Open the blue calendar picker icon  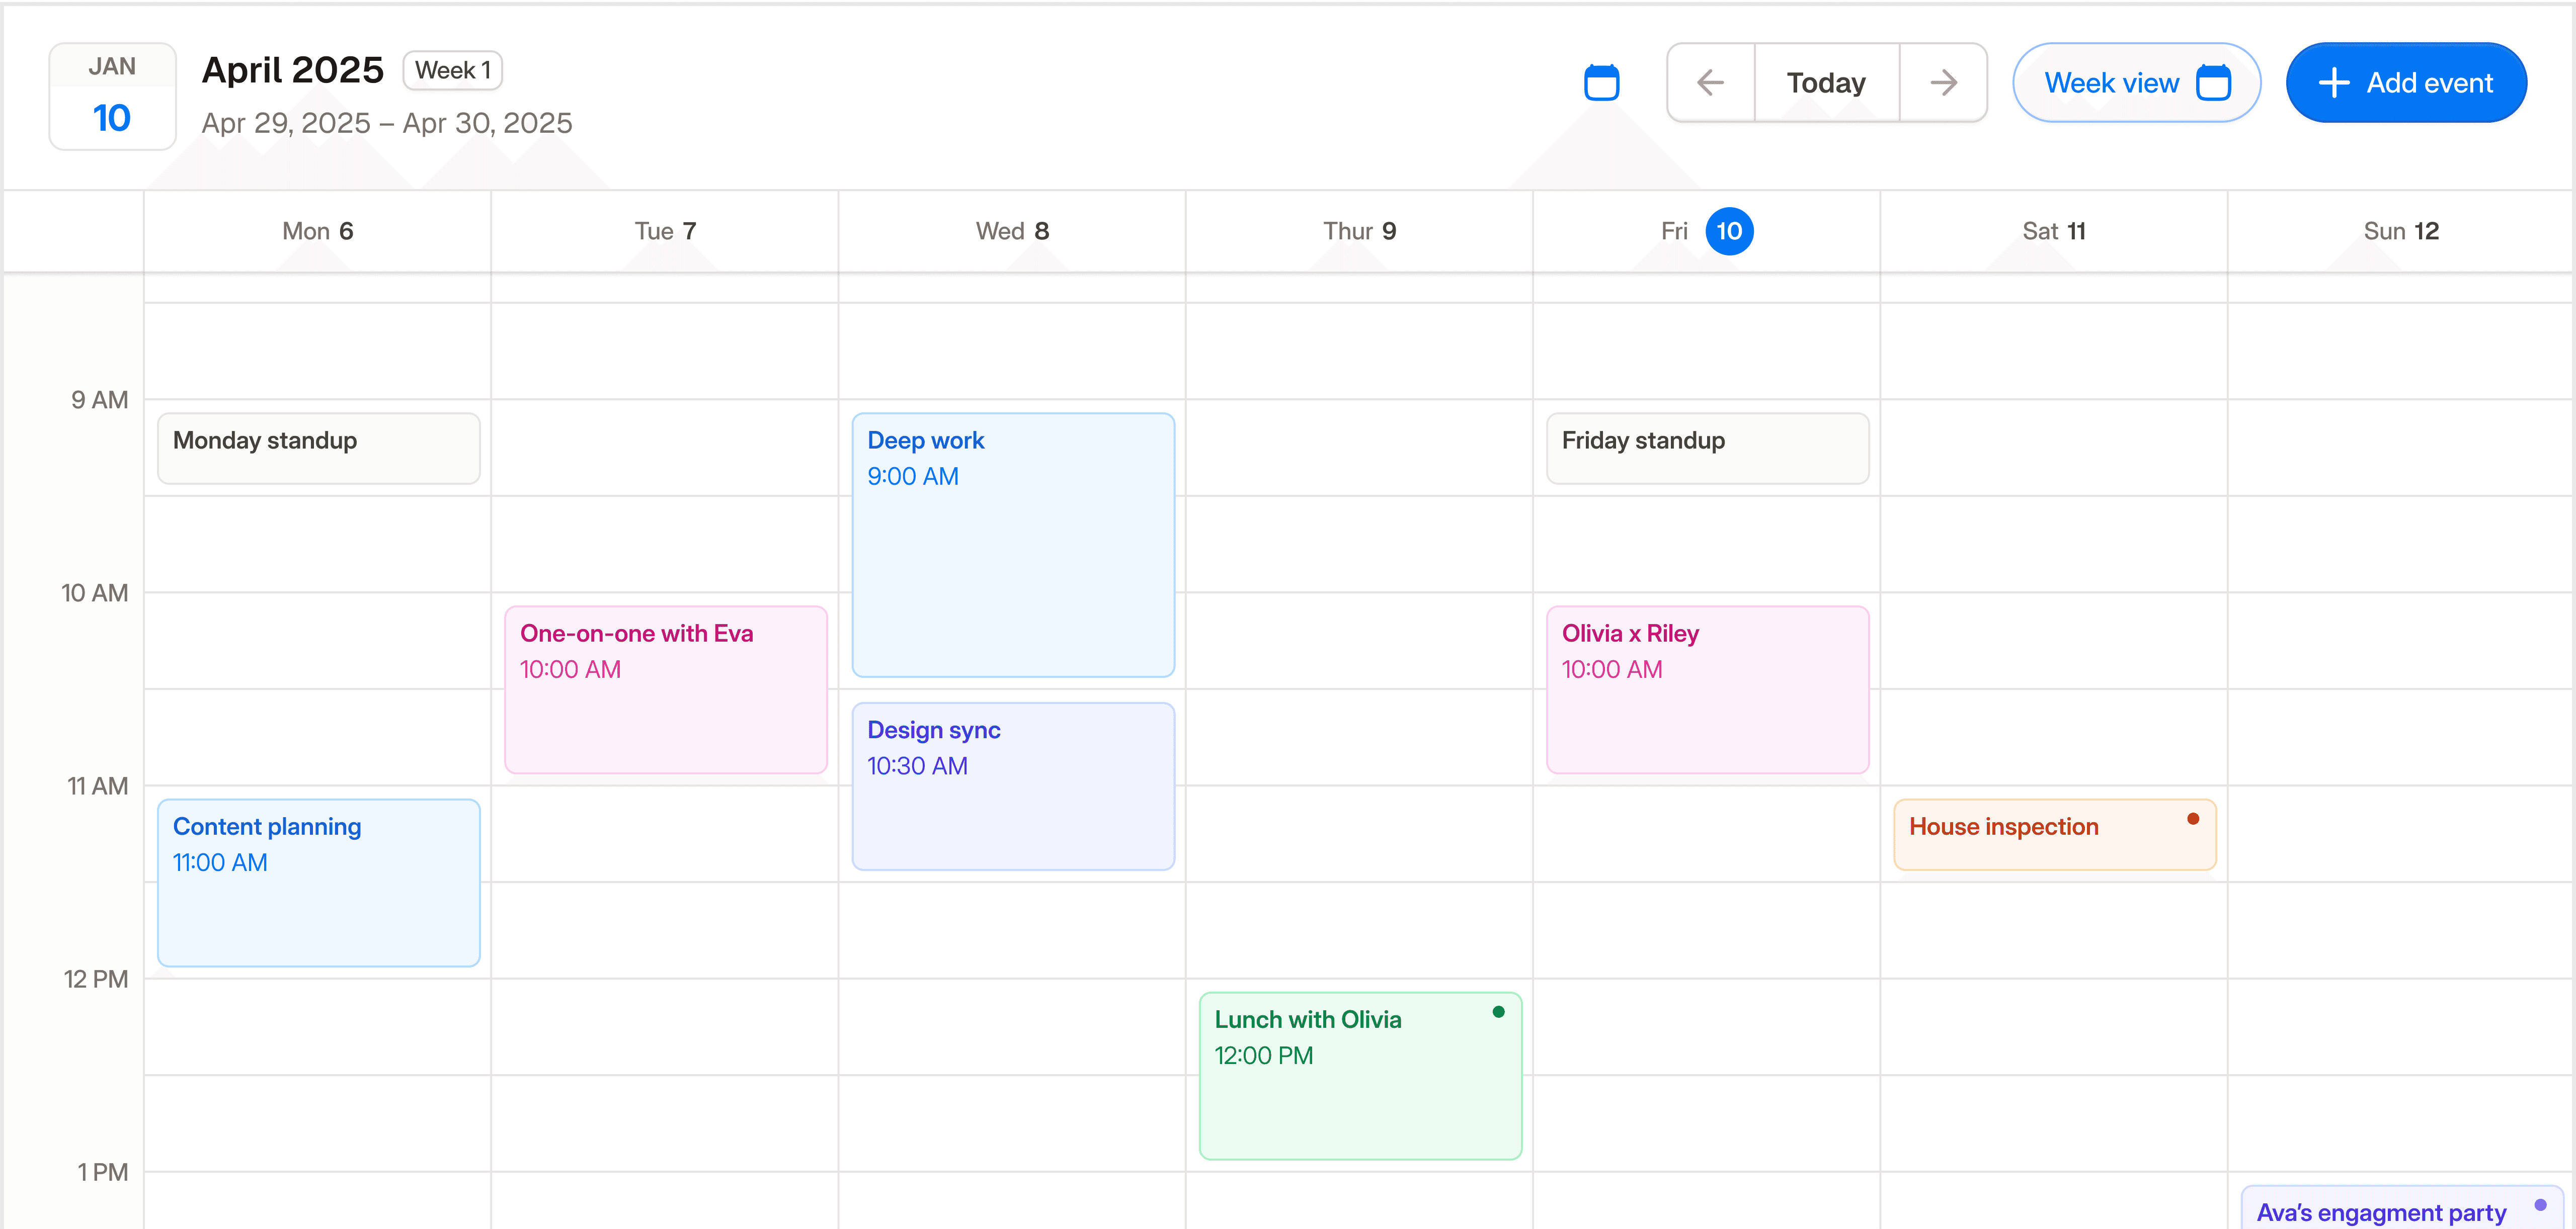pyautogui.click(x=1602, y=82)
